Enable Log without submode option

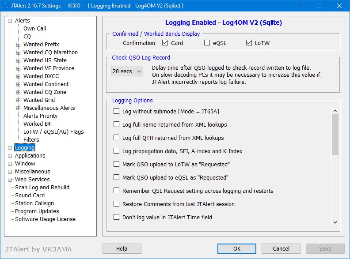point(116,111)
